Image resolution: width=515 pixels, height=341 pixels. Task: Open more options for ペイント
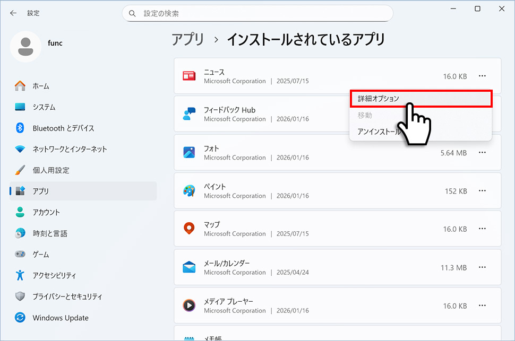[x=483, y=191]
